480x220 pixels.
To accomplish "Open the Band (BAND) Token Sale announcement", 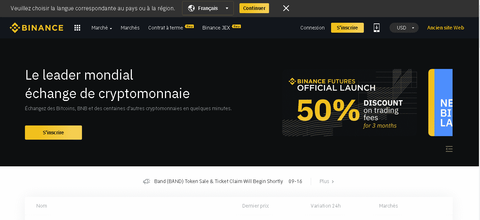I will [x=218, y=181].
